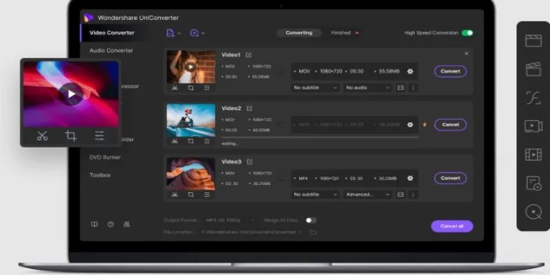Open the trim scissors for Video2
550x275 pixels.
(175, 141)
